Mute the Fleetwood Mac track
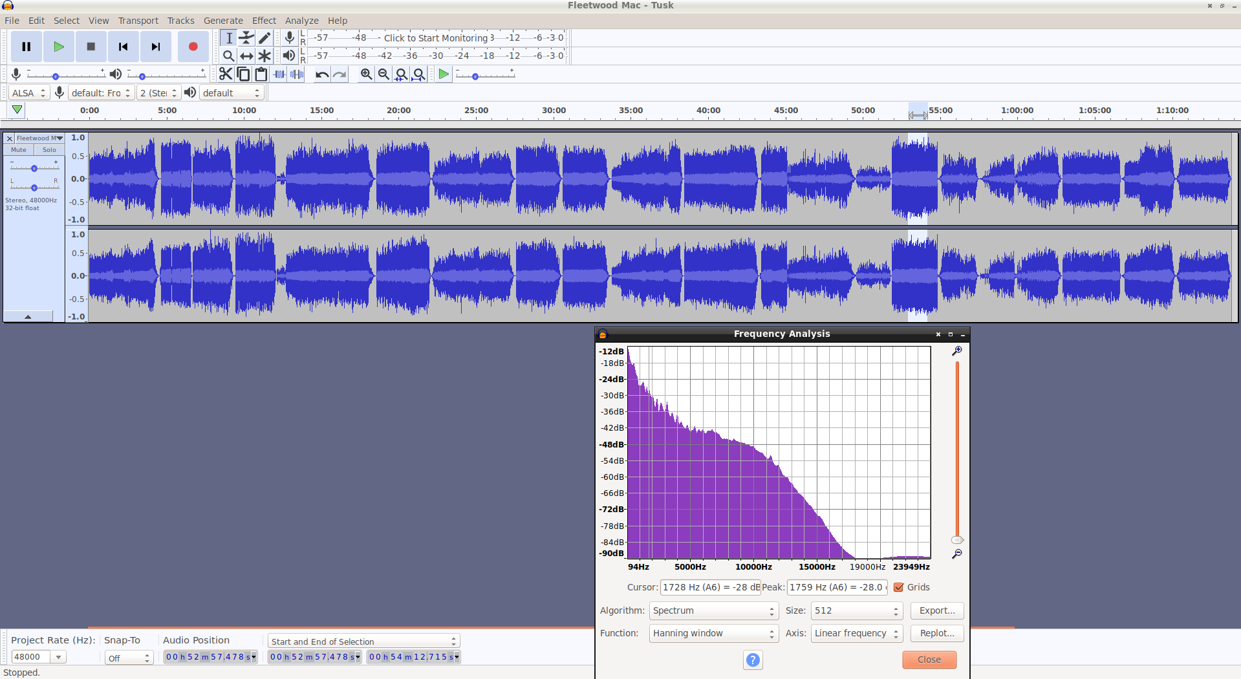 19,149
